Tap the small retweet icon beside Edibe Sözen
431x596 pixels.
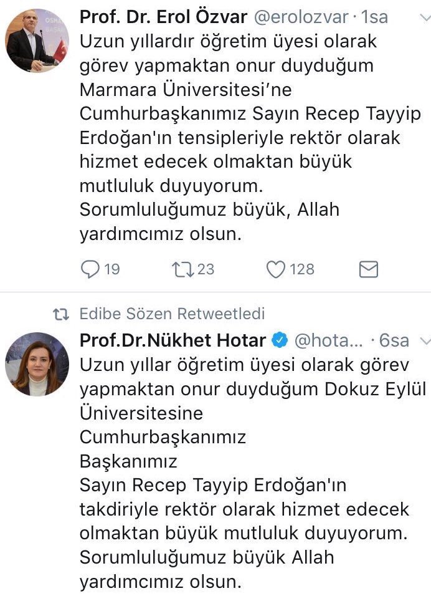[60, 313]
